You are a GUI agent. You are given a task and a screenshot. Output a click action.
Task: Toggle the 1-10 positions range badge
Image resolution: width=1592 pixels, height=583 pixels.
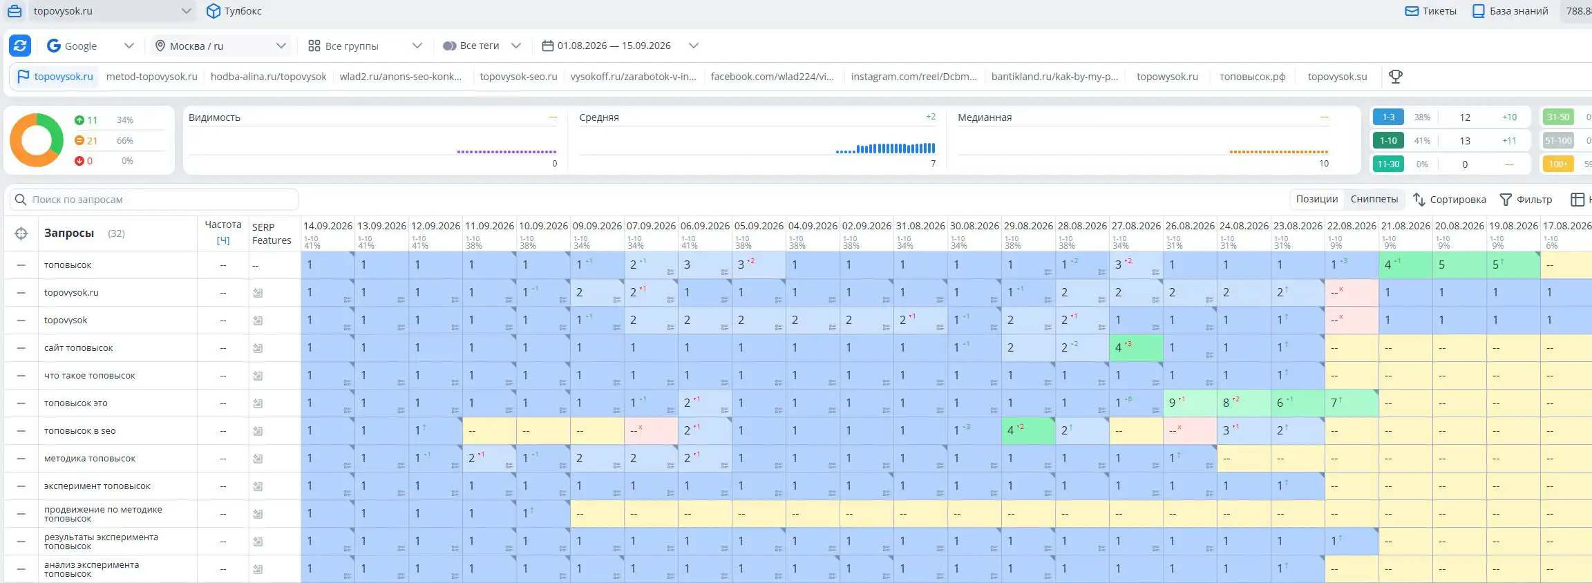(x=1388, y=141)
